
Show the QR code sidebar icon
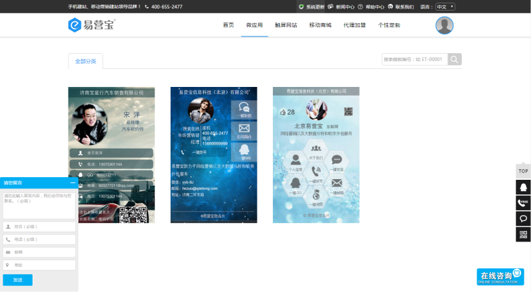click(x=523, y=234)
